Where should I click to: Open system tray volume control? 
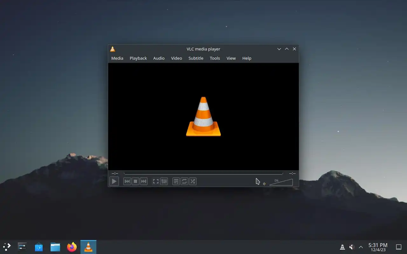coord(352,247)
